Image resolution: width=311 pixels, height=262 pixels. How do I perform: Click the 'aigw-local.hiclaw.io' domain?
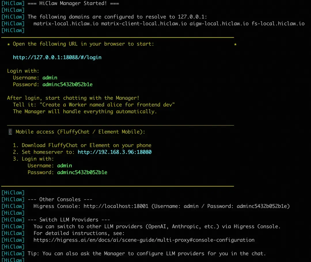pyautogui.click(x=219, y=24)
